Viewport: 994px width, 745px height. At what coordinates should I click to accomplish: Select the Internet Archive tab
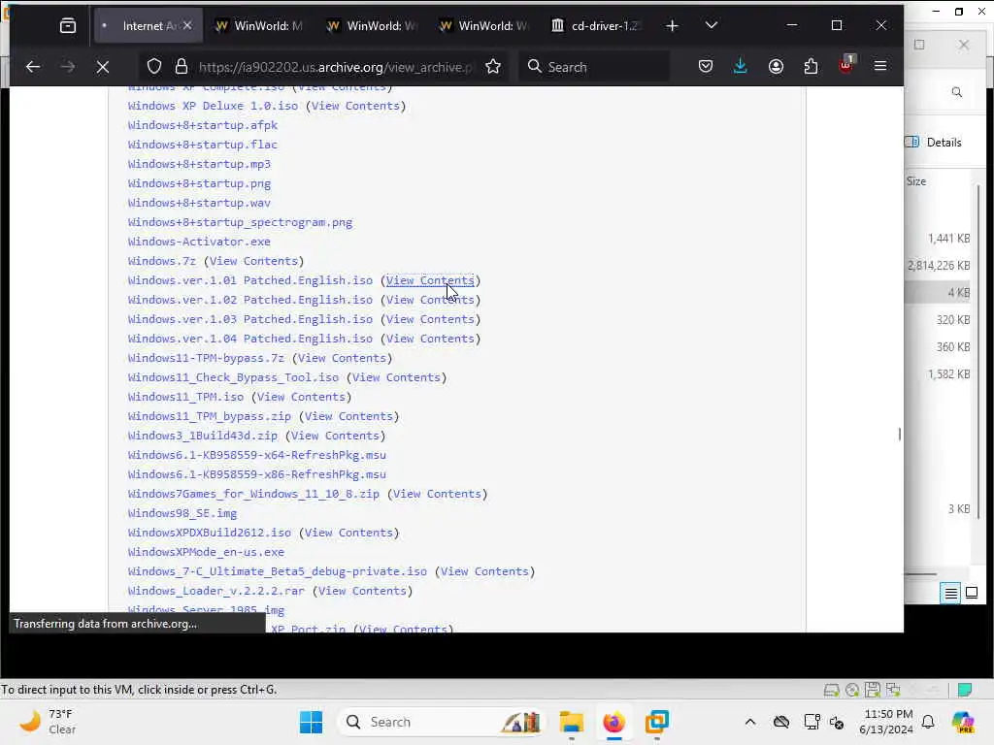(x=149, y=26)
